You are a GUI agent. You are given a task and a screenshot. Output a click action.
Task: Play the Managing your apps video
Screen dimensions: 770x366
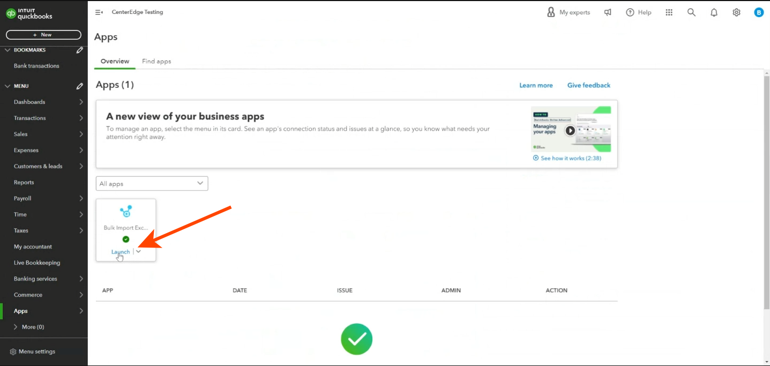570,130
